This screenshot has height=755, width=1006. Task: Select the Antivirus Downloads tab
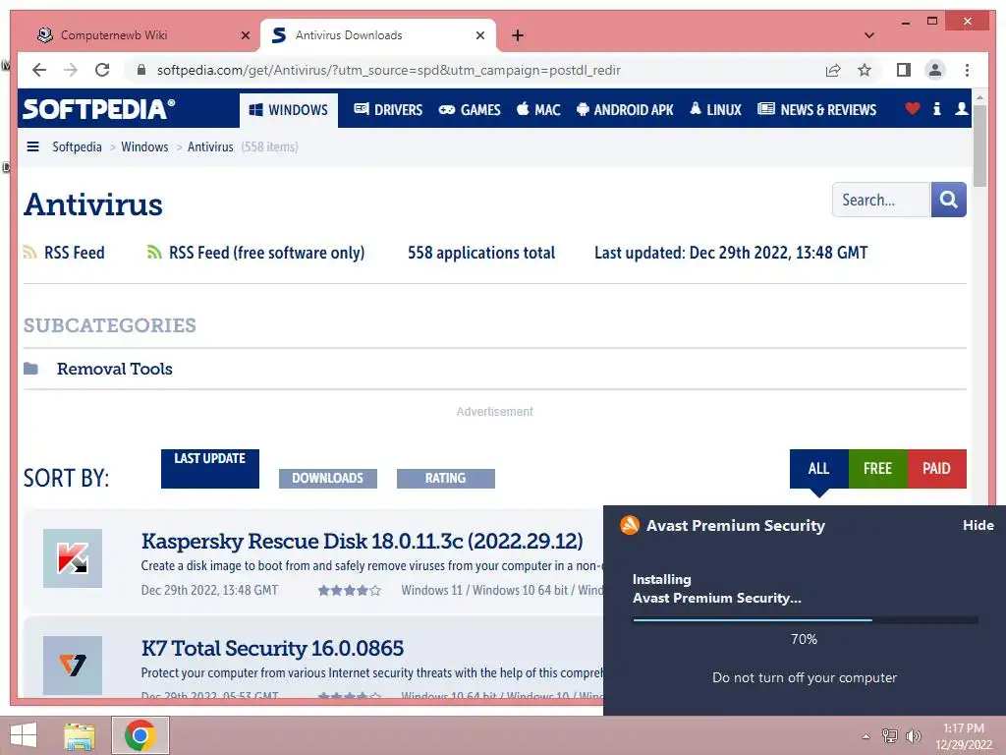(x=377, y=35)
